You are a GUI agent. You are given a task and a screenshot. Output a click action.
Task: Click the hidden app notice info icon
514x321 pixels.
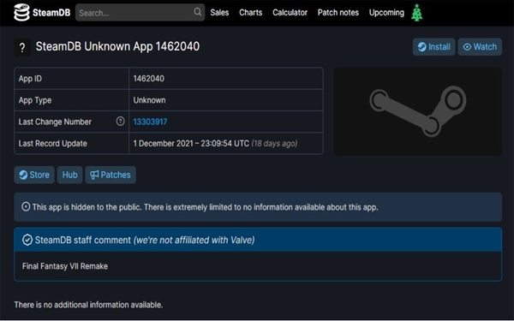coord(26,206)
